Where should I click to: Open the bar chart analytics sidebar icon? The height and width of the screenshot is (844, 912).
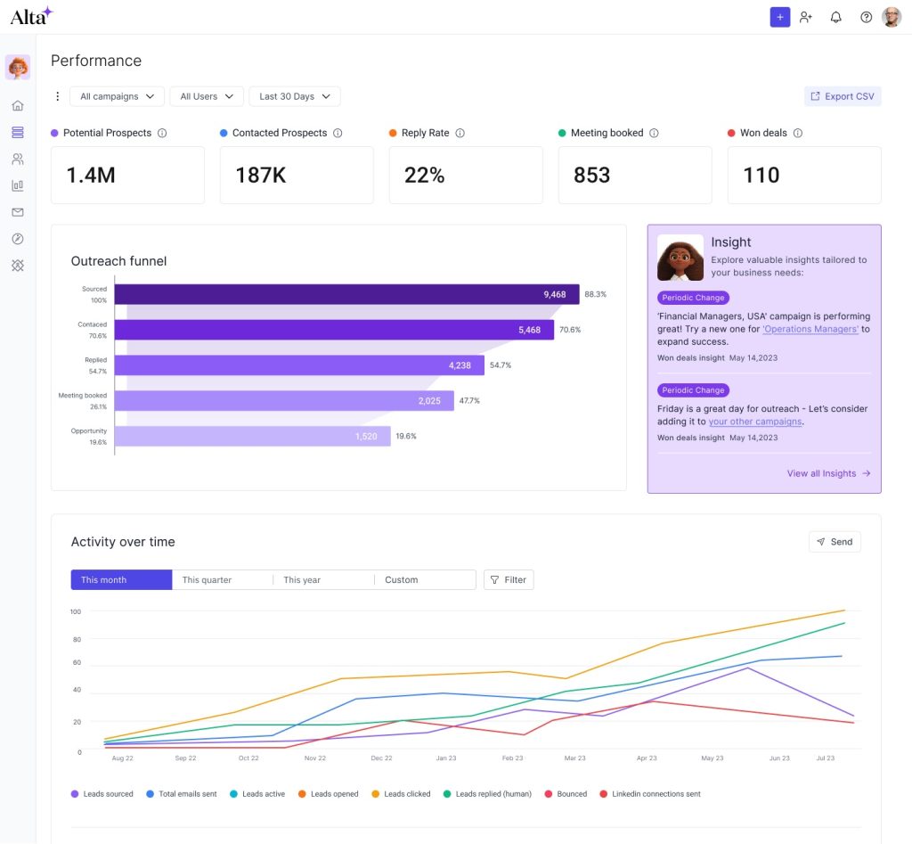pyautogui.click(x=18, y=186)
